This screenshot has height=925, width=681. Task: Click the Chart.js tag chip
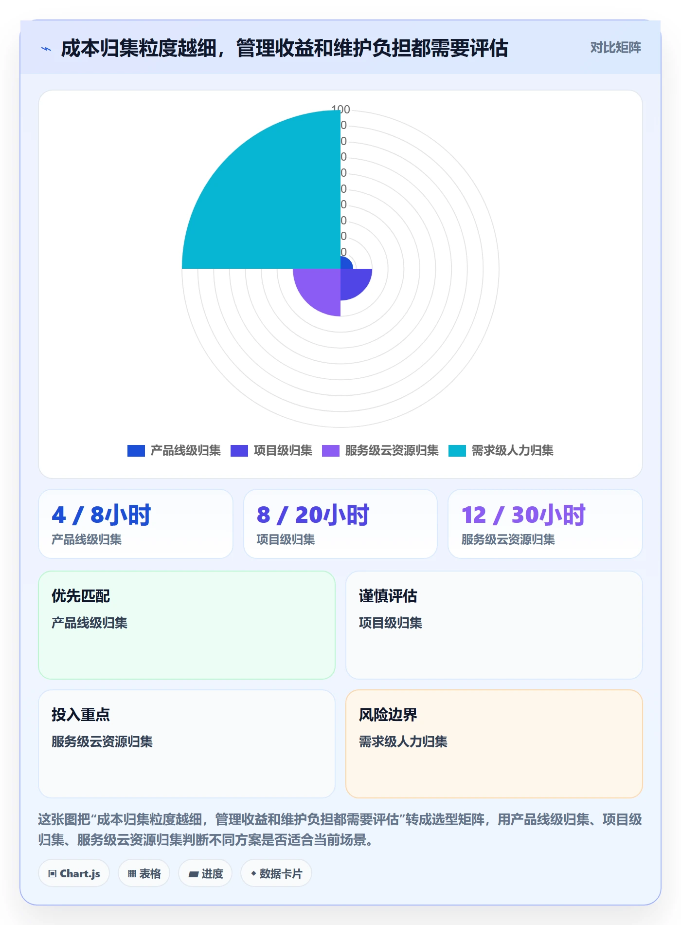click(74, 873)
